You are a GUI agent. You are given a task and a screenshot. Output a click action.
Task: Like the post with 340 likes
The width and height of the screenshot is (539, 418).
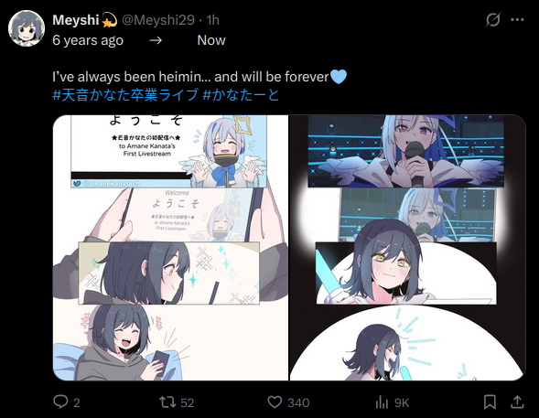click(x=275, y=402)
